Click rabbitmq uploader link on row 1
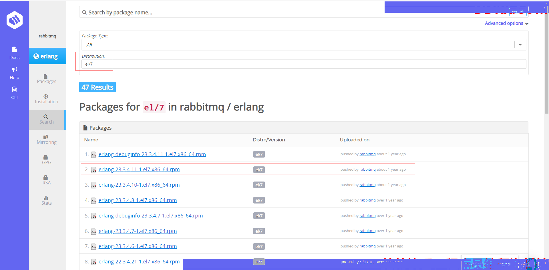The width and height of the screenshot is (549, 270). (x=367, y=154)
